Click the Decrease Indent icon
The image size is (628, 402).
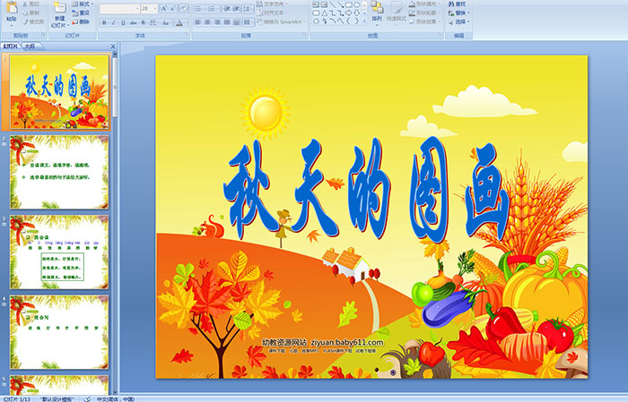(227, 8)
